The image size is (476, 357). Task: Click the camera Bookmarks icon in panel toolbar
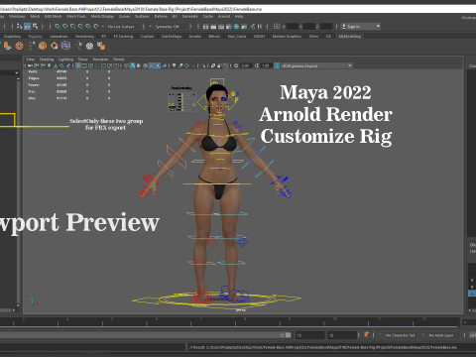49,65
